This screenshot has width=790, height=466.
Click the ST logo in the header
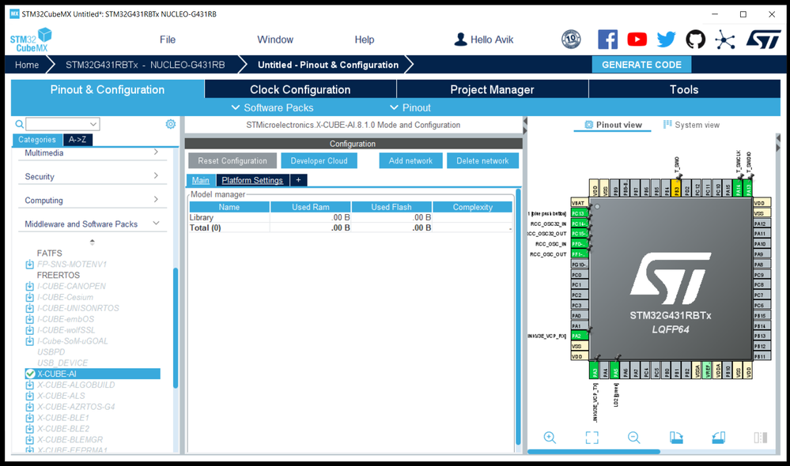coord(763,39)
